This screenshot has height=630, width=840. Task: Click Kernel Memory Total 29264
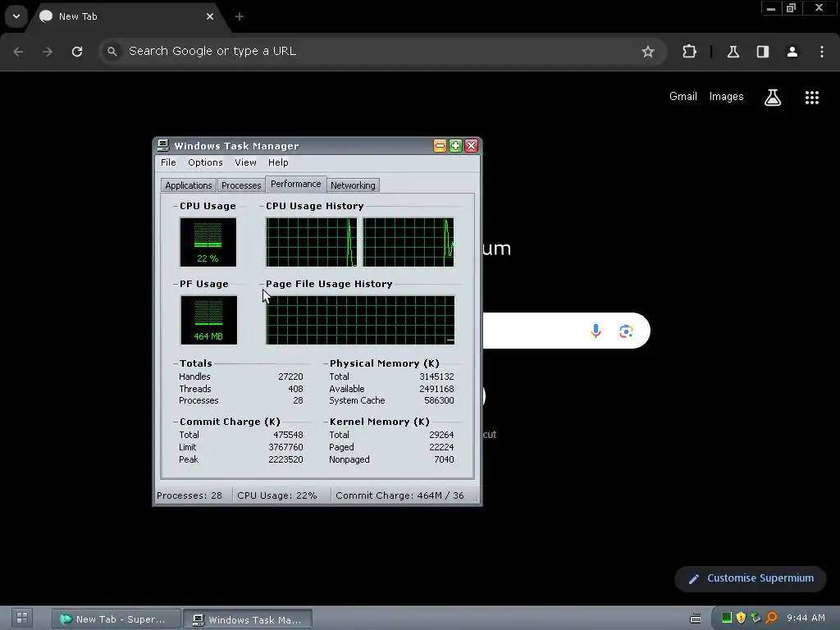coord(441,435)
